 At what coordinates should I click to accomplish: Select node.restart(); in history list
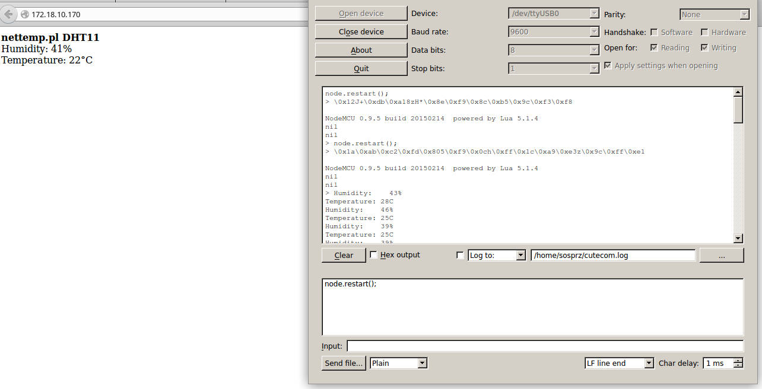[351, 284]
